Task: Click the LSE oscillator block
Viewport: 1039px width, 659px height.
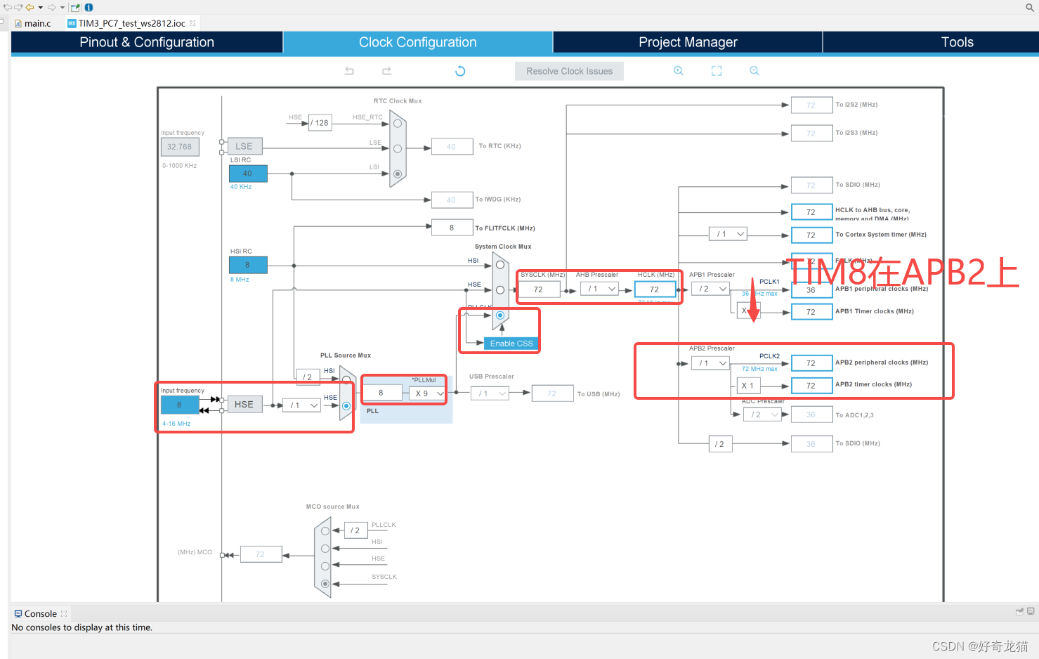Action: click(x=244, y=146)
